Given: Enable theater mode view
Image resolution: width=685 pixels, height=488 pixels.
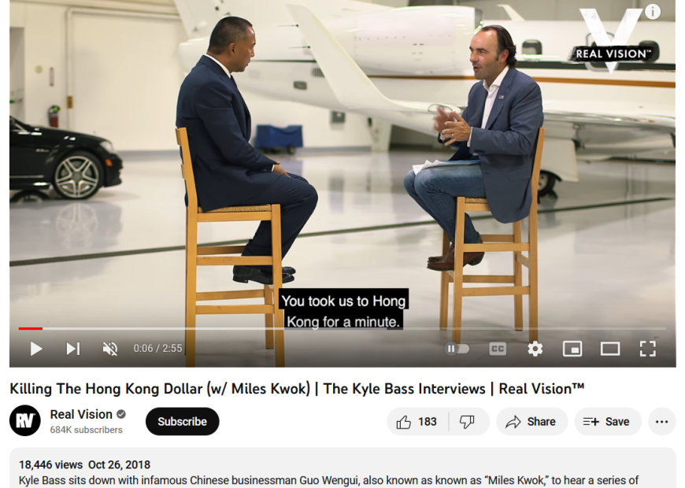Looking at the screenshot, I should point(610,349).
